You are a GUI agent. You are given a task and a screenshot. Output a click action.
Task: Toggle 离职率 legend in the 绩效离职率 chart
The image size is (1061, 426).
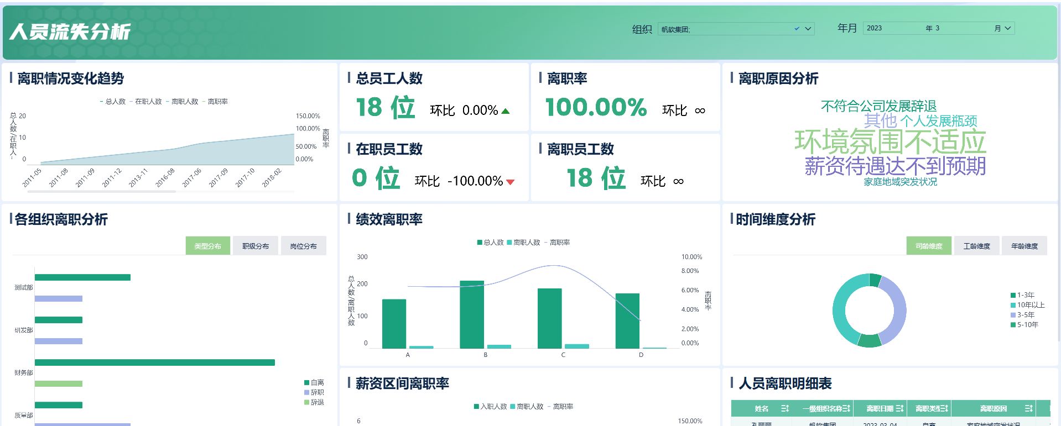pyautogui.click(x=557, y=243)
